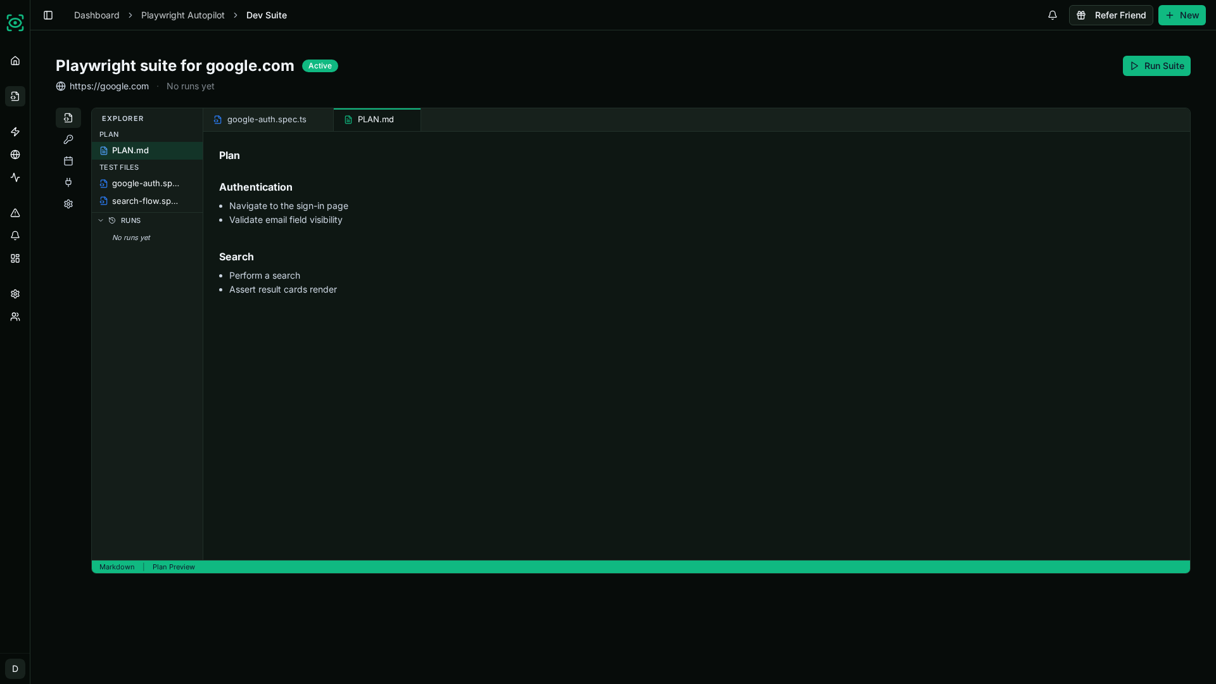Click the 'Playwright suite for google.com' title
Screen dimensions: 1216x684
point(175,66)
